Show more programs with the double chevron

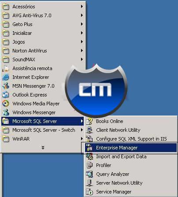click(43, 148)
